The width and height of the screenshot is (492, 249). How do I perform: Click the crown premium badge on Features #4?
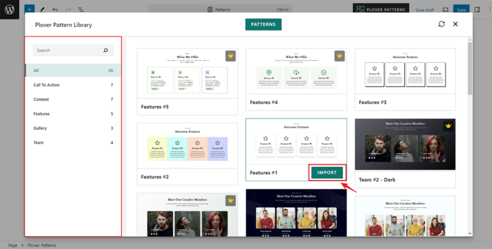coord(340,56)
